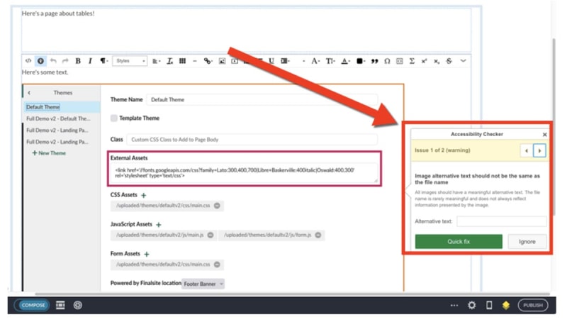Click the Theme Name input field
567x322 pixels.
tap(262, 99)
